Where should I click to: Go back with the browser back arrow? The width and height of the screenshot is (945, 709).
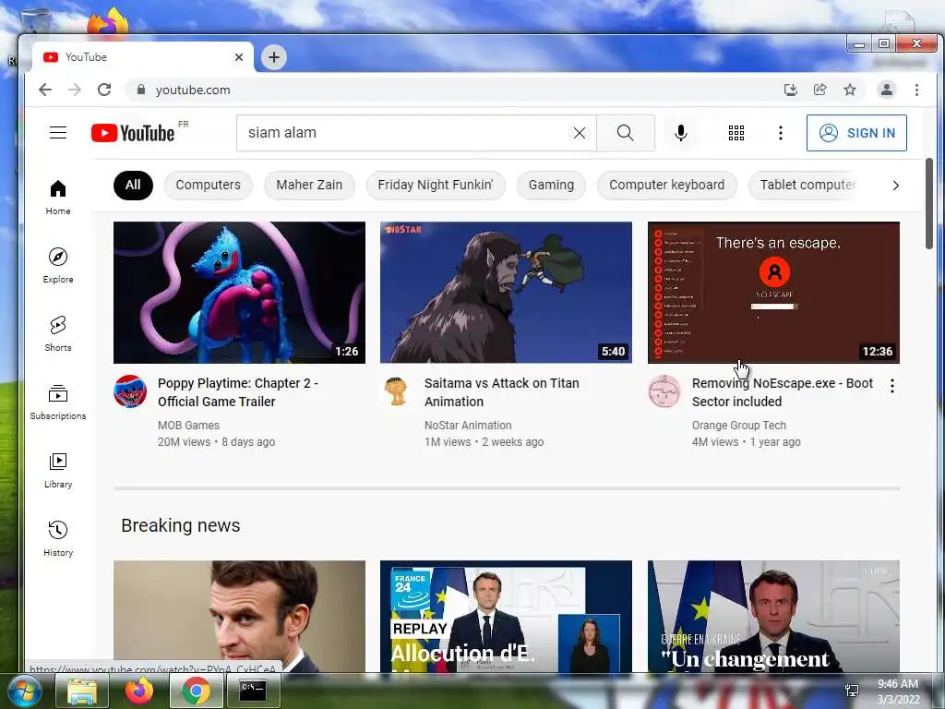pyautogui.click(x=45, y=90)
